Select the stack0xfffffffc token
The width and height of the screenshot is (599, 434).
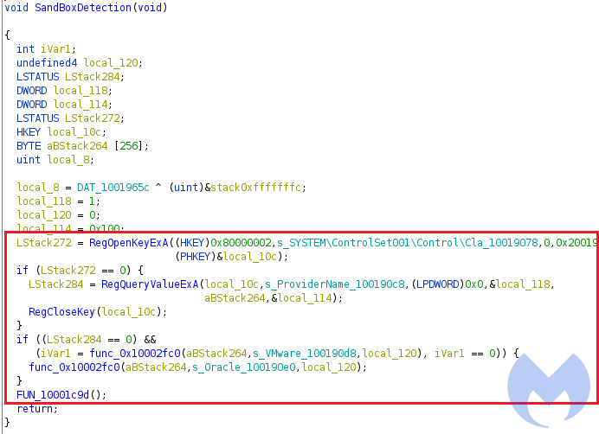(255, 188)
